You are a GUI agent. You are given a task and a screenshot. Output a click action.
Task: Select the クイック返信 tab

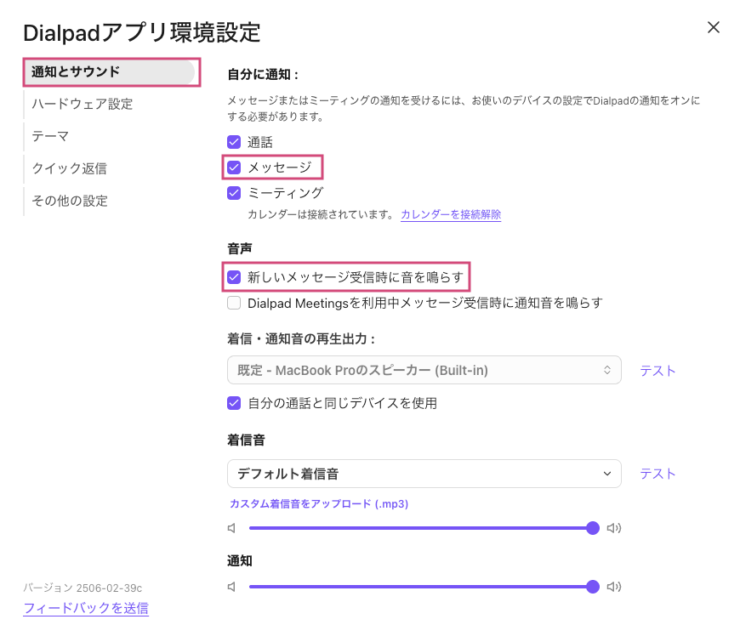pyautogui.click(x=69, y=168)
